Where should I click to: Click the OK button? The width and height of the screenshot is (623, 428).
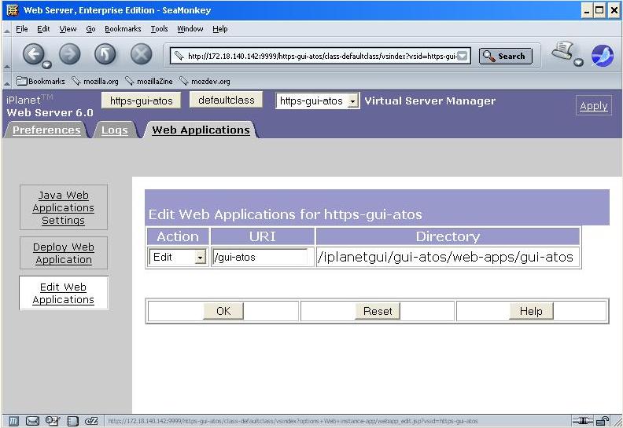[223, 311]
